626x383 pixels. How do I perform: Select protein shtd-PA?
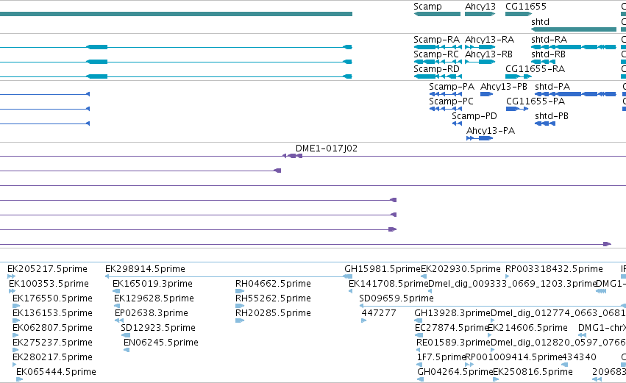(x=552, y=87)
